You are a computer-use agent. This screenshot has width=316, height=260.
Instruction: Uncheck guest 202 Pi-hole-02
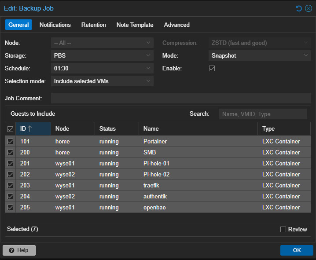[x=10, y=174]
